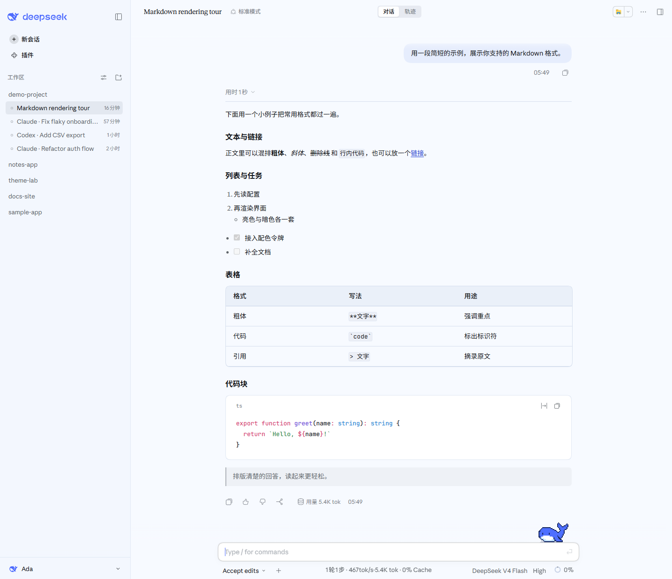The image size is (672, 579).
Task: Click the 标准模式 mode indicator
Action: pyautogui.click(x=245, y=12)
